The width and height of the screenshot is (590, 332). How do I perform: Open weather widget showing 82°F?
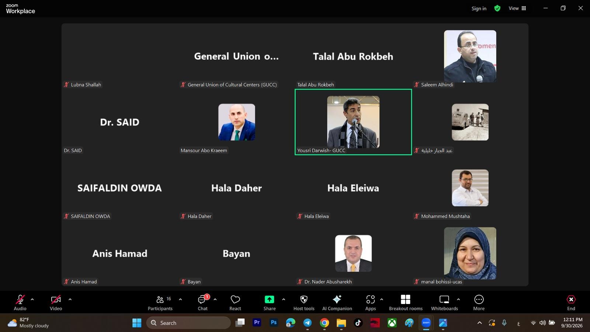[28, 323]
